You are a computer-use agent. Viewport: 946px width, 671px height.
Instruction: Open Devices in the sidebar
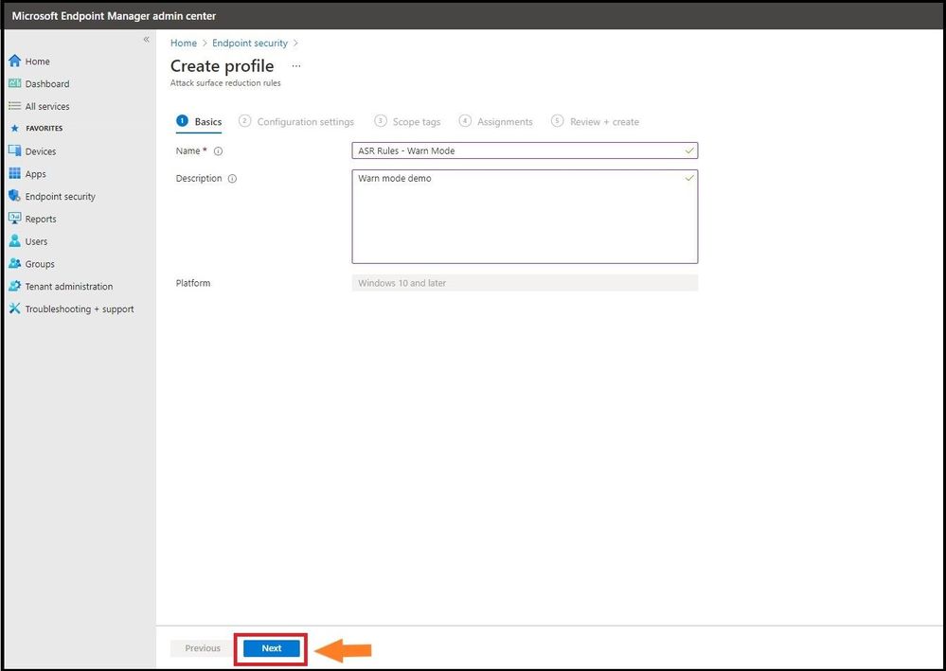(41, 151)
